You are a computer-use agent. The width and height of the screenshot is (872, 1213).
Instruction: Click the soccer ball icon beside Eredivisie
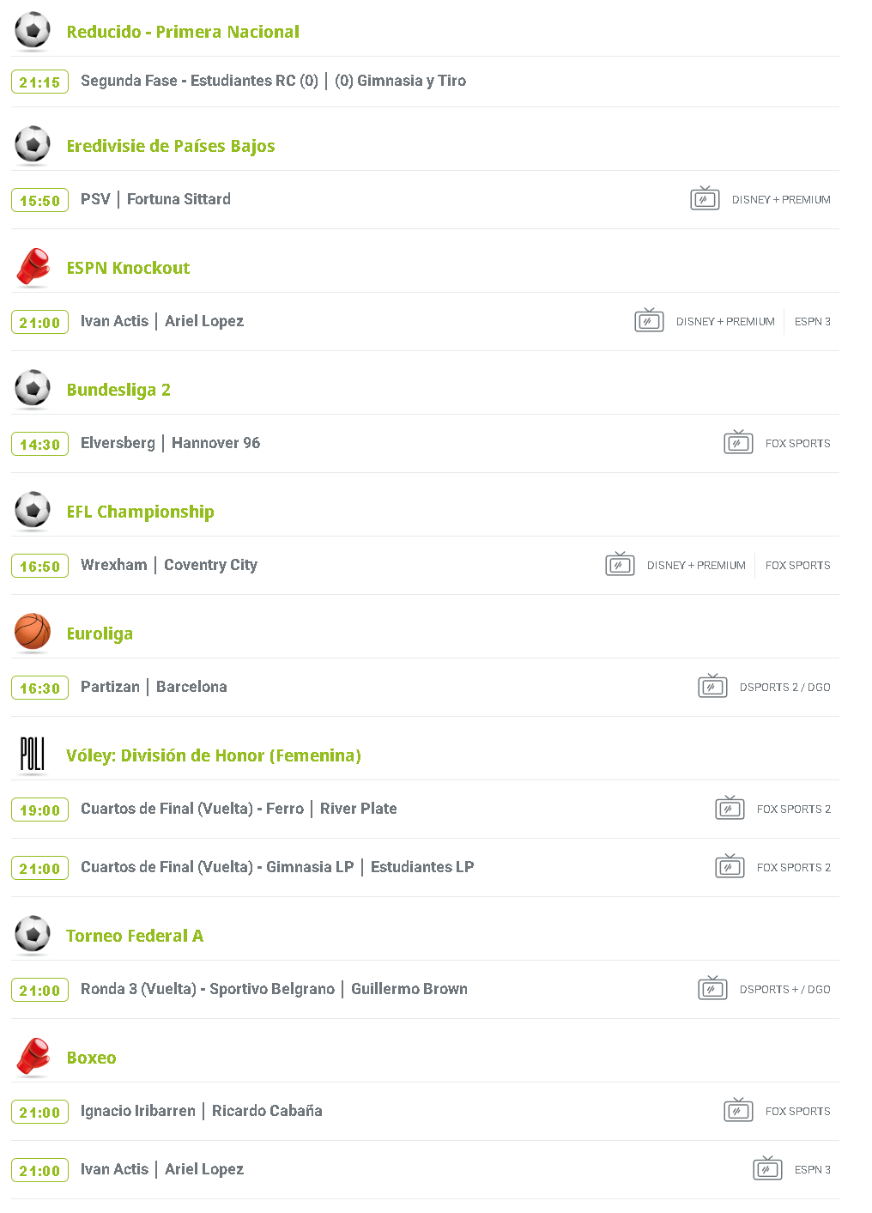tap(33, 144)
